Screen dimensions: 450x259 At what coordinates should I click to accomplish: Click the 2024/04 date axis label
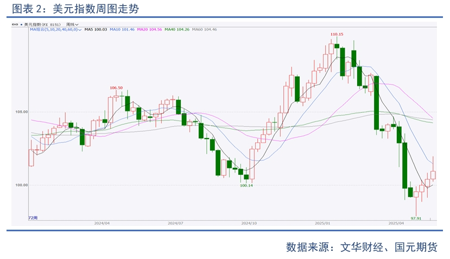pyautogui.click(x=102, y=223)
